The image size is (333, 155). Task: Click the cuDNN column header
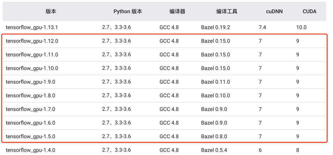point(274,12)
